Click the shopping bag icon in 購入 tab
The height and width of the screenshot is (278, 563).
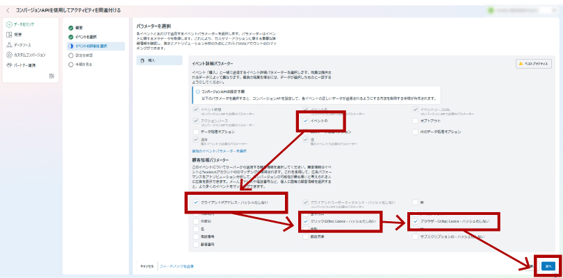142,60
